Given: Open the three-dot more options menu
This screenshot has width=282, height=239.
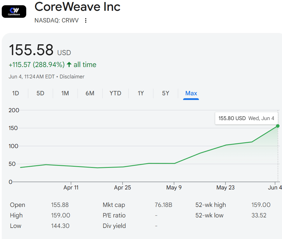Looking at the screenshot, I should [85, 20].
